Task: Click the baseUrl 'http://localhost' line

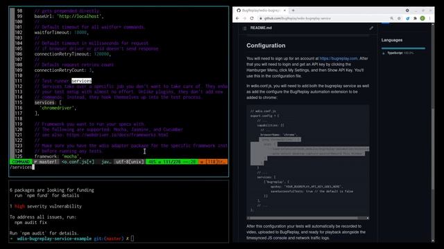Action: pyautogui.click(x=69, y=17)
